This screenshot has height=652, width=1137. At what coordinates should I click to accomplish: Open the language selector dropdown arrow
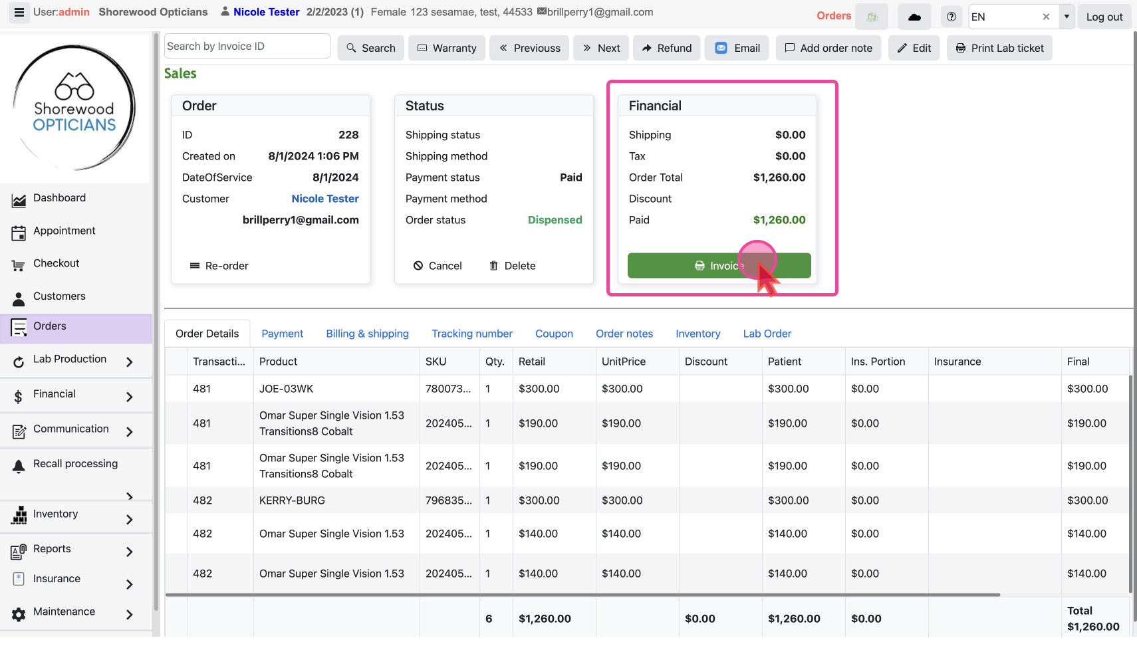[x=1067, y=17]
